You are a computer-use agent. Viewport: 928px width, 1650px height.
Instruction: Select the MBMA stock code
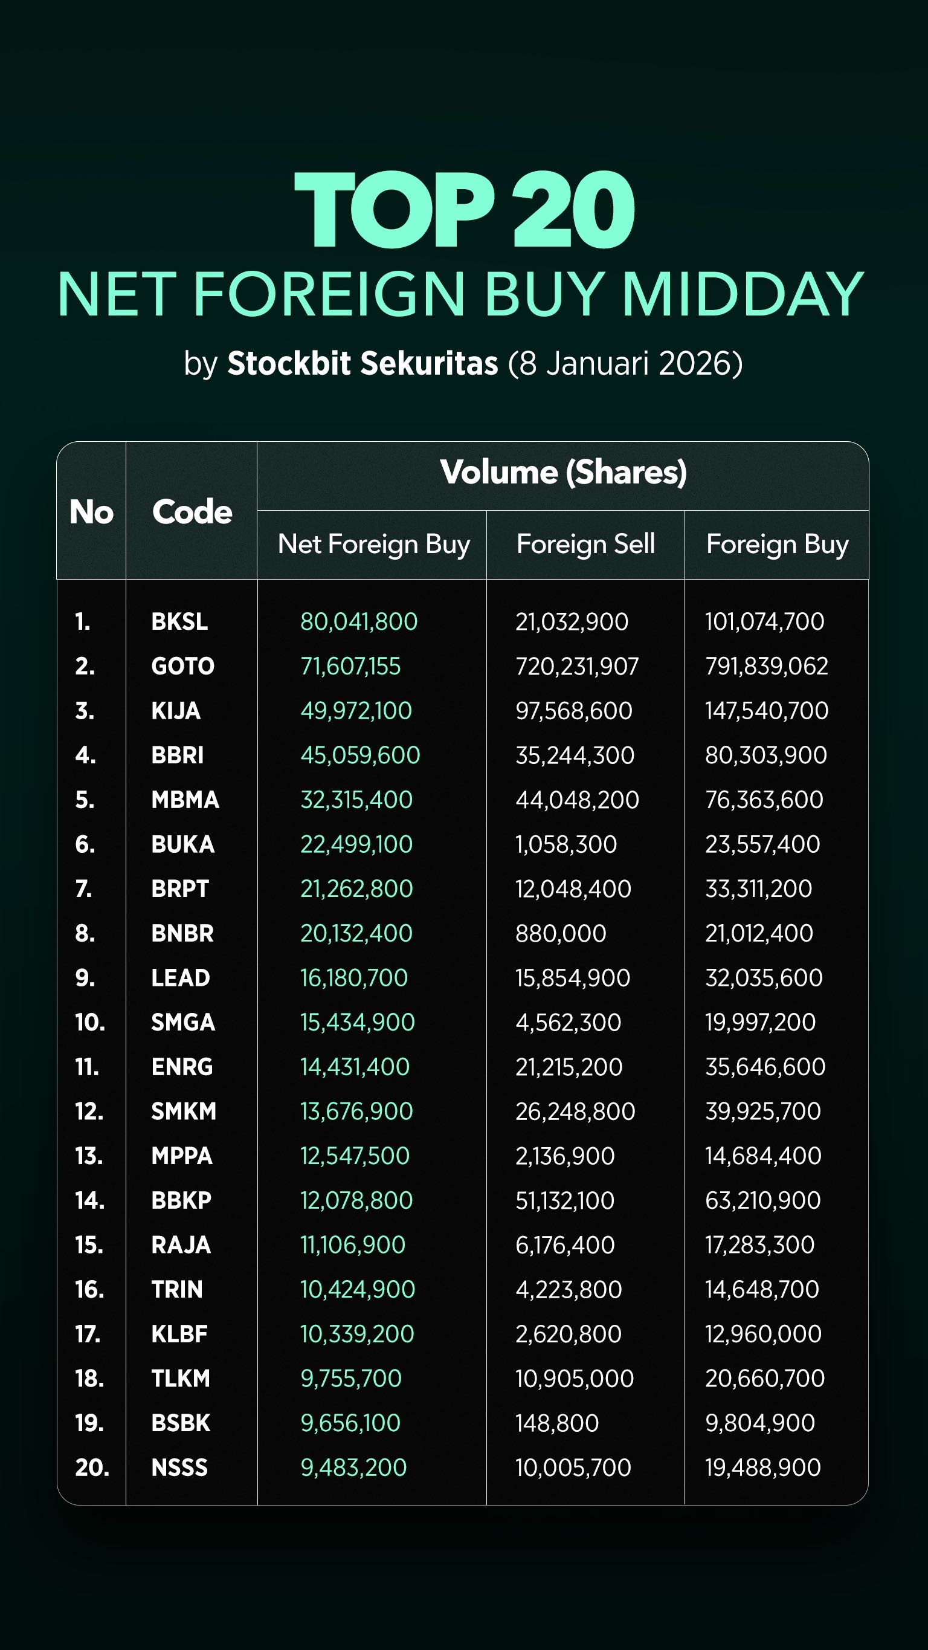185,800
